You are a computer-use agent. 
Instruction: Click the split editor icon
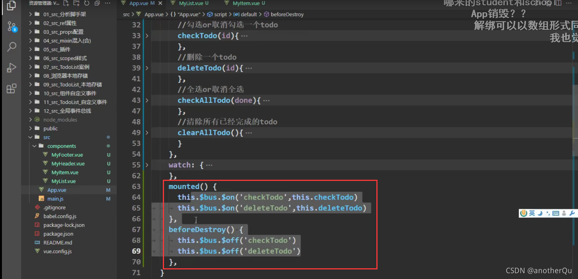558,3
